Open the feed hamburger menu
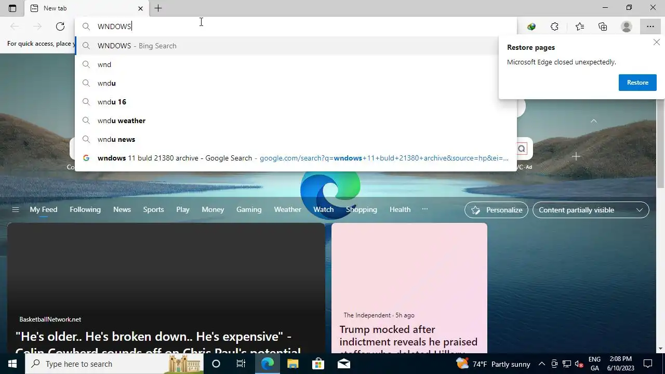Image resolution: width=665 pixels, height=374 pixels. click(x=16, y=209)
